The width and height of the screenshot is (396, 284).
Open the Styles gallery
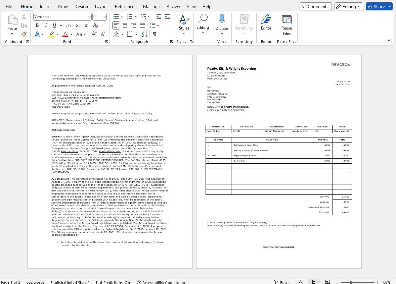tap(184, 24)
